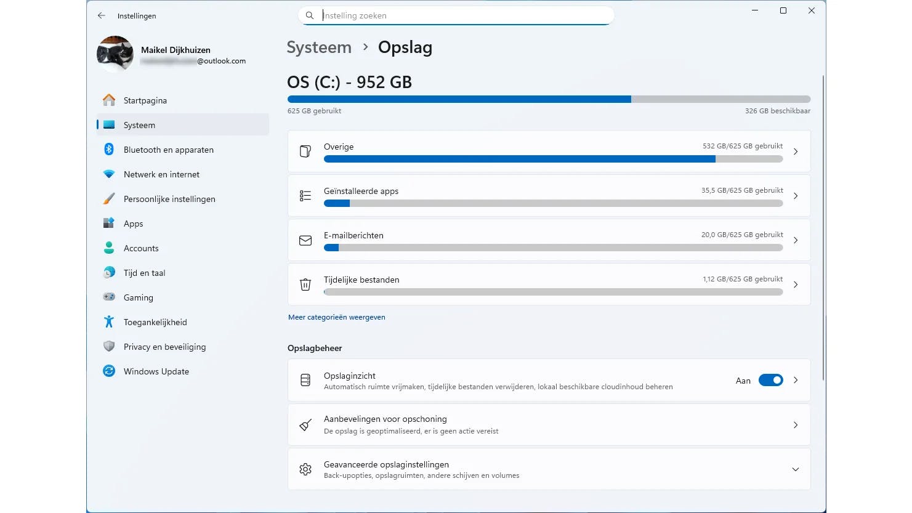The image size is (912, 513).
Task: Click the Tijdelijke bestanden trash icon
Action: [305, 285]
